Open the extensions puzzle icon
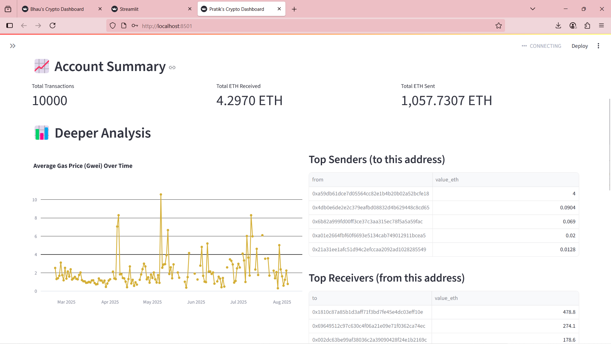The width and height of the screenshot is (611, 344). [x=587, y=25]
